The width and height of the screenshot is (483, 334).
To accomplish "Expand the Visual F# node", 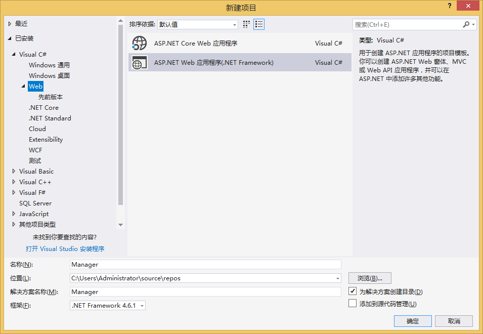I will coord(14,192).
